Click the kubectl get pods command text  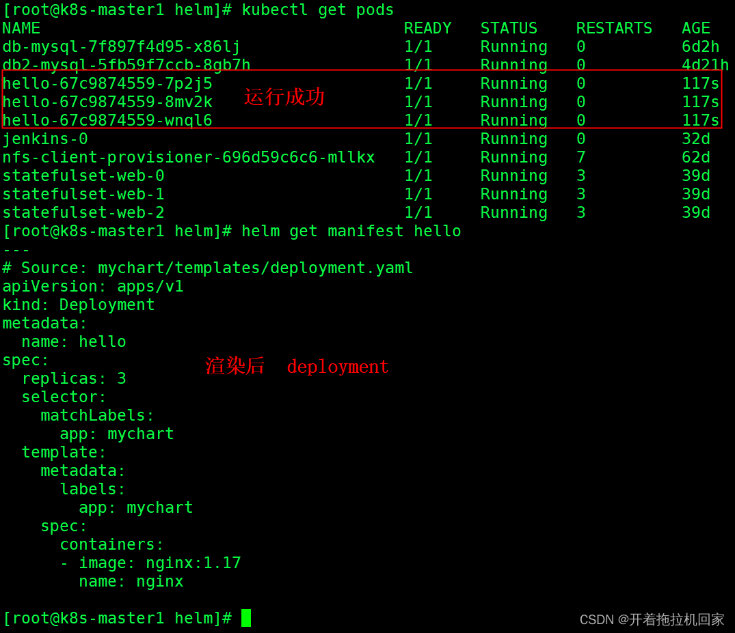click(318, 10)
